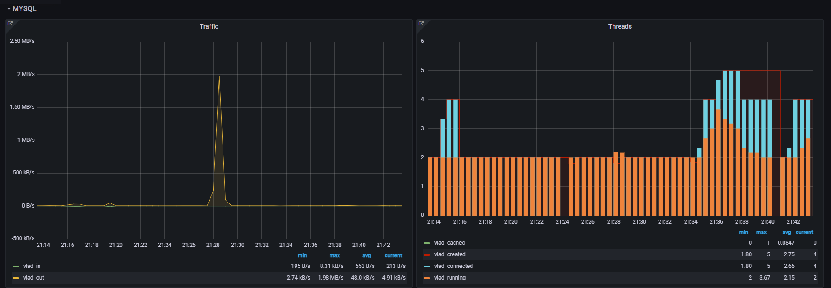Sort Traffic legend by current column
The width and height of the screenshot is (831, 288).
click(x=393, y=255)
